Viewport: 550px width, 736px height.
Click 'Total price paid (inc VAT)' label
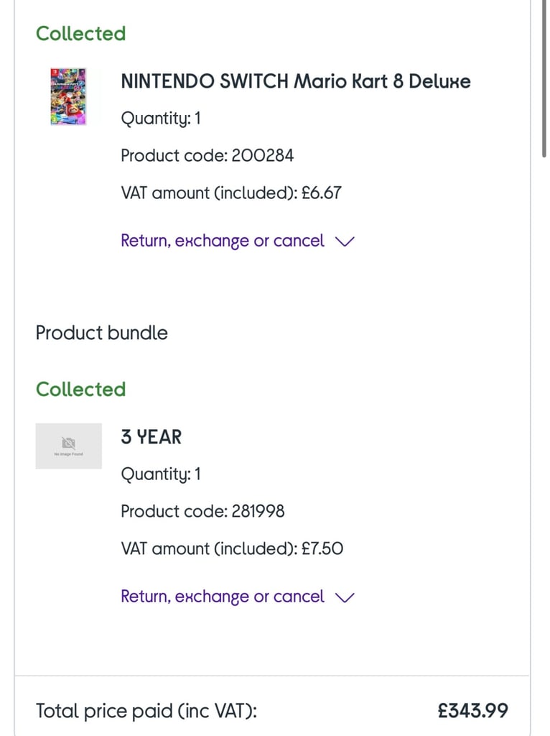click(146, 711)
